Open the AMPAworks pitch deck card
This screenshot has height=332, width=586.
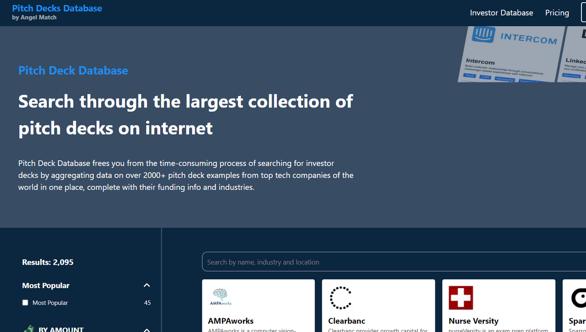[x=258, y=306]
